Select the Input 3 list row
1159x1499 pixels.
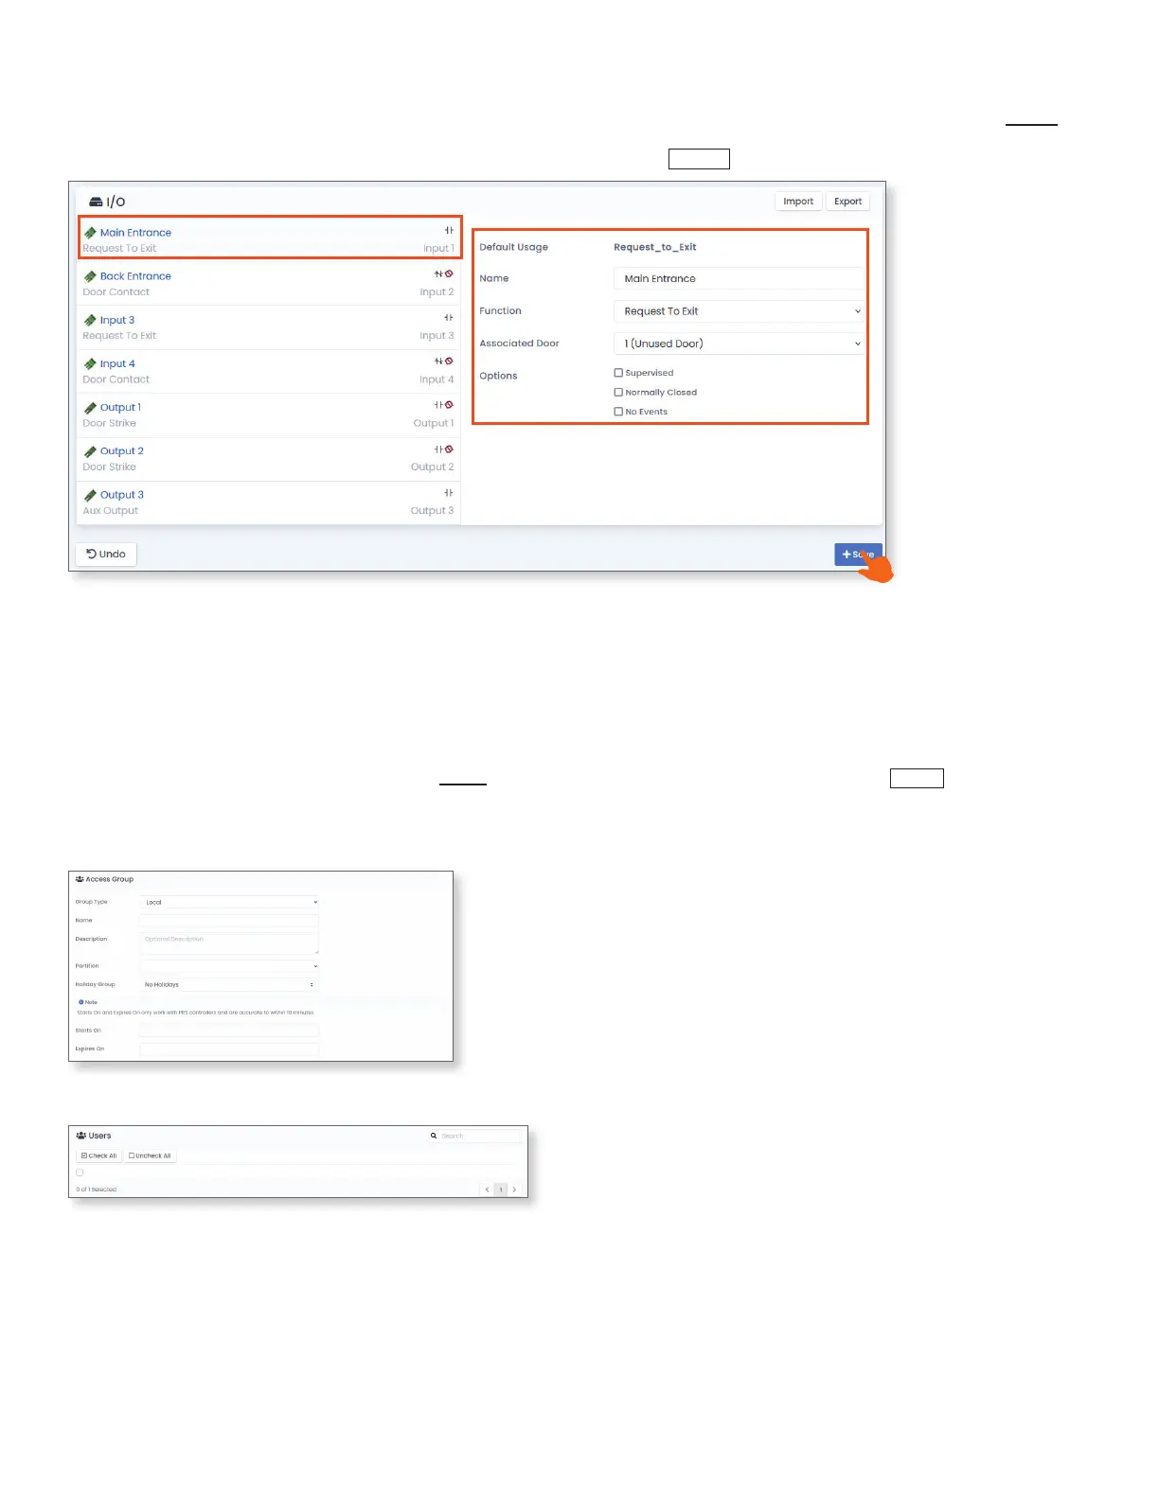click(269, 327)
